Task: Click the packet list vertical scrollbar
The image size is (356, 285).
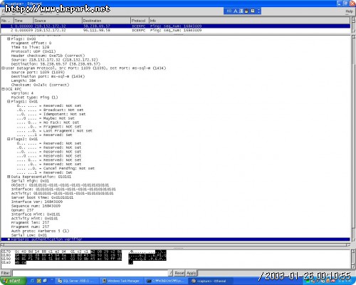Action: pos(353,25)
